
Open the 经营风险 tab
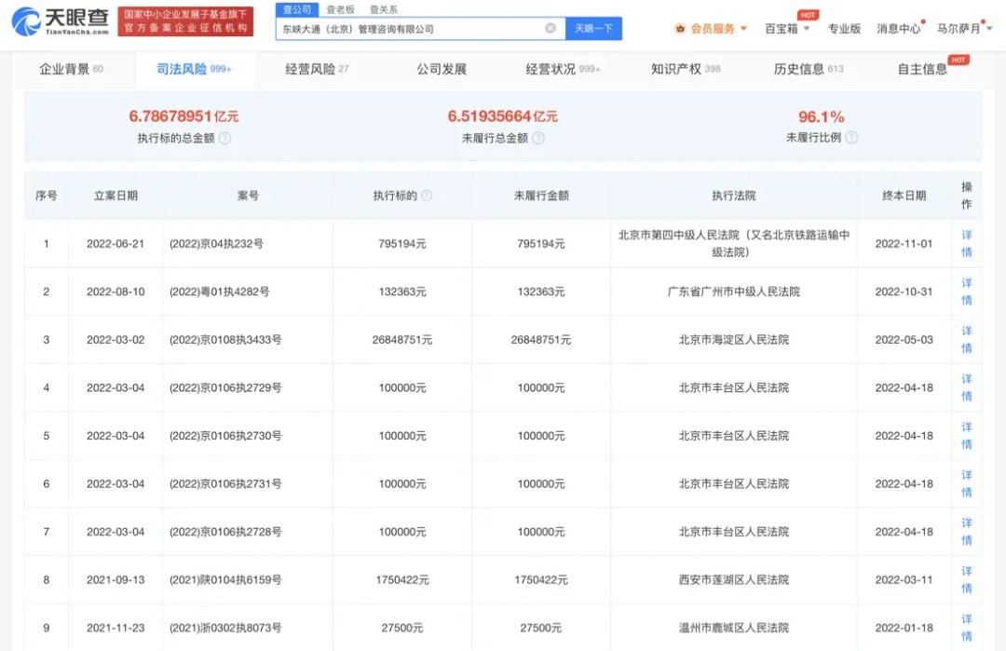(x=317, y=69)
